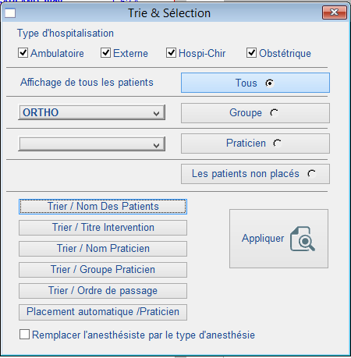Enable Remplacer l'anesthésiste par le type d'anesthésie

[x=24, y=335]
